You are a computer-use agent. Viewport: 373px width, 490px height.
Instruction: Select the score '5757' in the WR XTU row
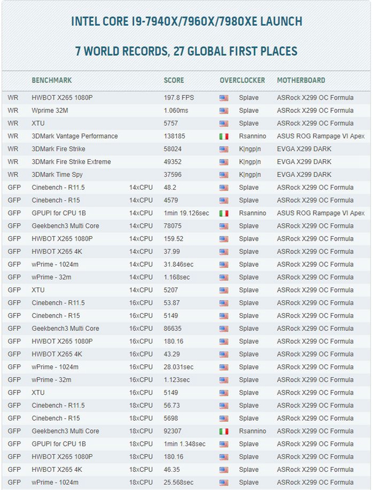pyautogui.click(x=171, y=123)
